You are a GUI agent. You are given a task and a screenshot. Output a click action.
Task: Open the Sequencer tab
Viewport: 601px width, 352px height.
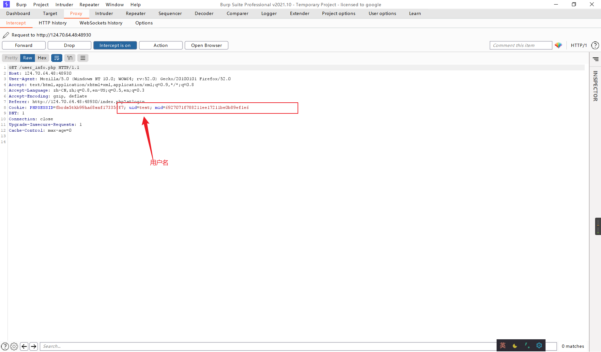(170, 13)
